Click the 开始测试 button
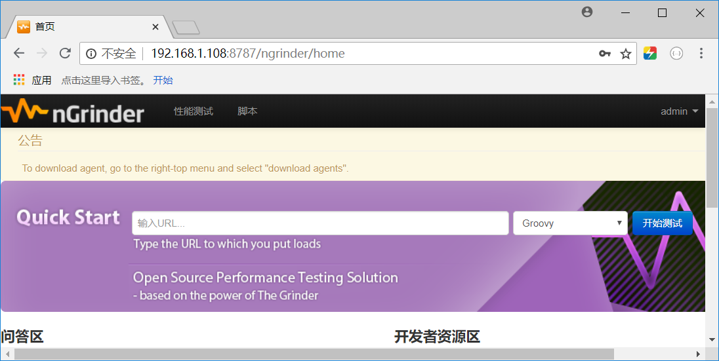This screenshot has width=719, height=361. 662,223
